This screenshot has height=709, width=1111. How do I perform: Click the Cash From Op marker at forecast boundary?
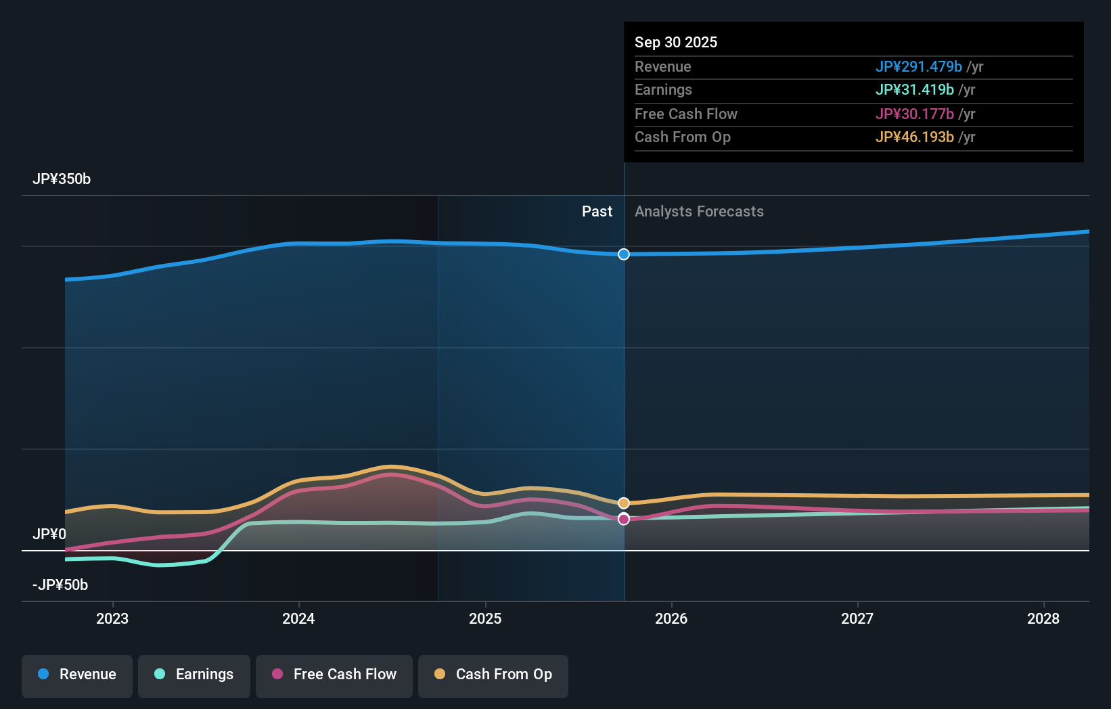tap(623, 503)
